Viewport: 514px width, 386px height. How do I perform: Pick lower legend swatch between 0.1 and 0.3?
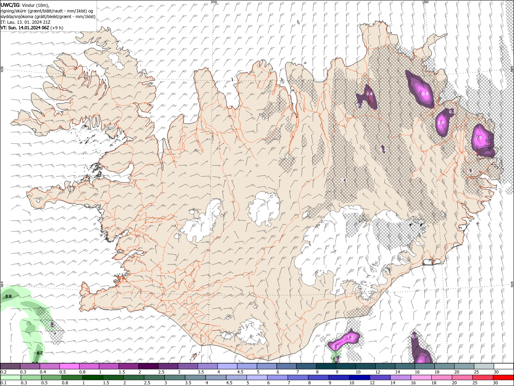pos(10,377)
